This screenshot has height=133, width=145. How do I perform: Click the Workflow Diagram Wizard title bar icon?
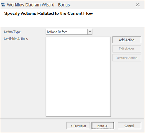coord(3,5)
